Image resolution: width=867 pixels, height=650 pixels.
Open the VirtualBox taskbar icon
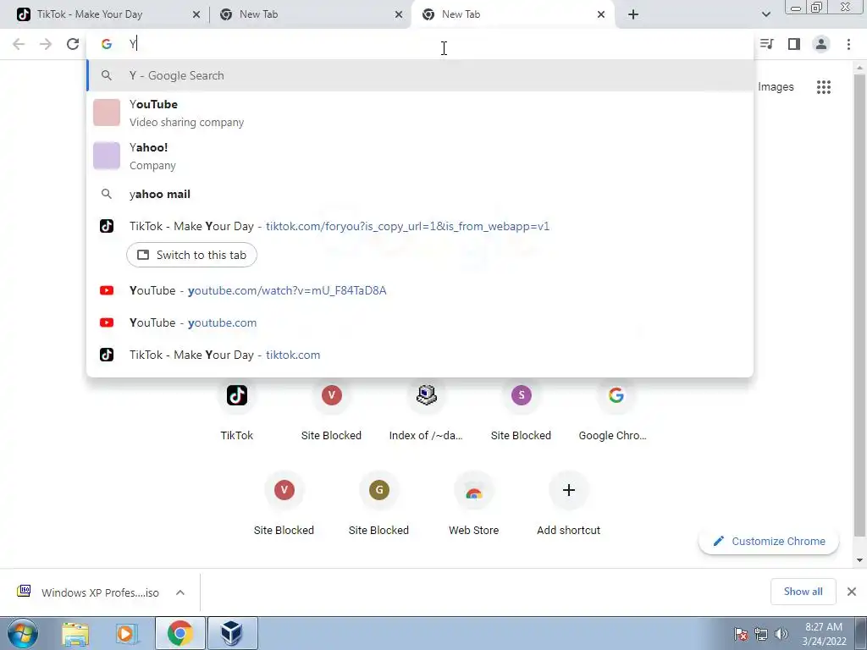(x=232, y=633)
